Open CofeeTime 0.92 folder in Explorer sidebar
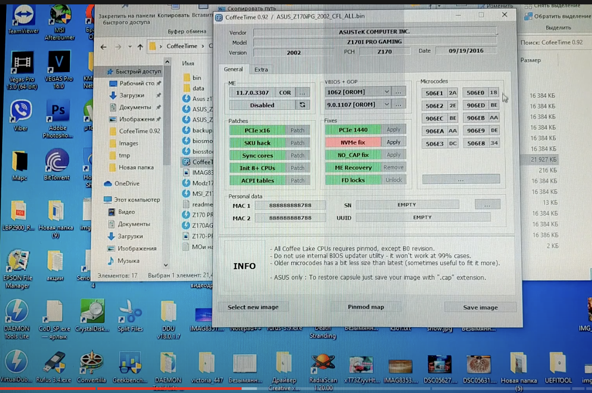 point(135,131)
